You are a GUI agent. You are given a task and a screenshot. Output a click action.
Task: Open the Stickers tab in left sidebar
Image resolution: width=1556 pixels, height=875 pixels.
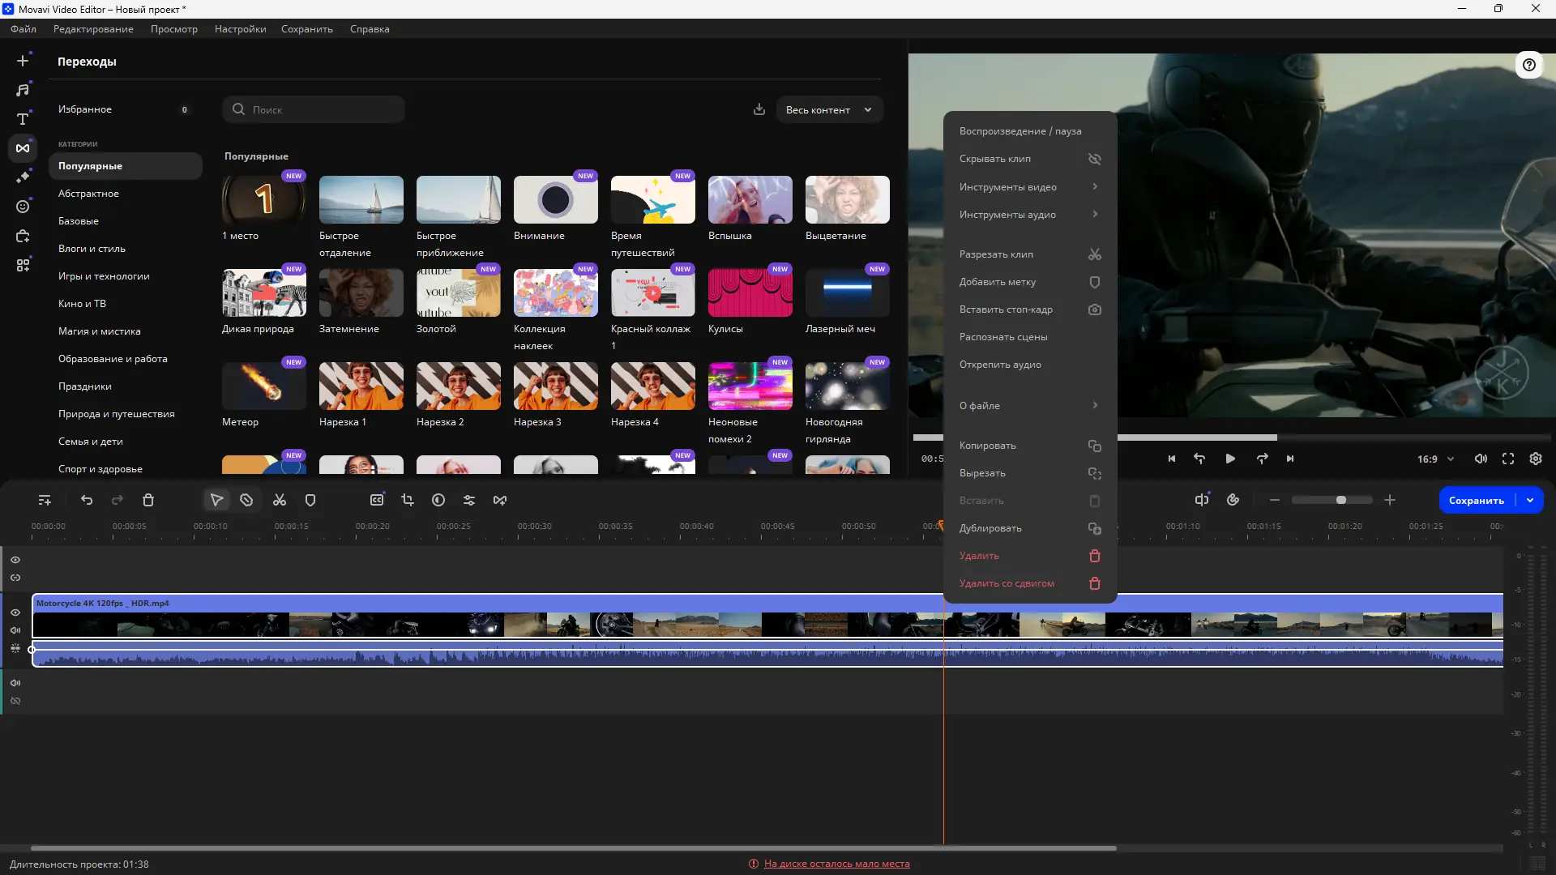coord(23,207)
